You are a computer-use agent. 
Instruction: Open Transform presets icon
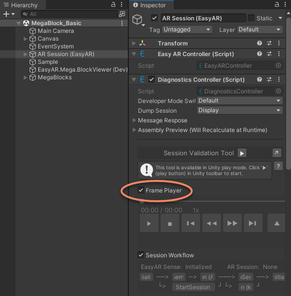[x=269, y=43]
